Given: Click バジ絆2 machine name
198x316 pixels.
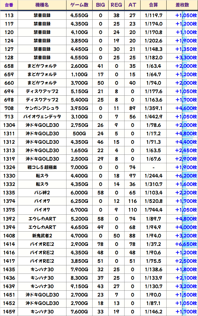Looking at the screenshot, I should (x=42, y=193).
